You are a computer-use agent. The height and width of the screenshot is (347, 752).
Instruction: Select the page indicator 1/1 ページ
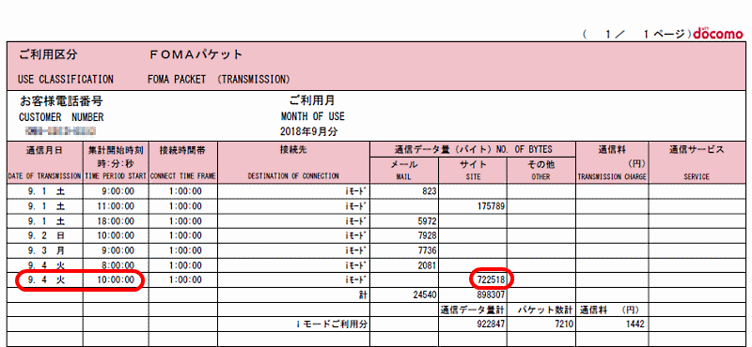point(636,35)
